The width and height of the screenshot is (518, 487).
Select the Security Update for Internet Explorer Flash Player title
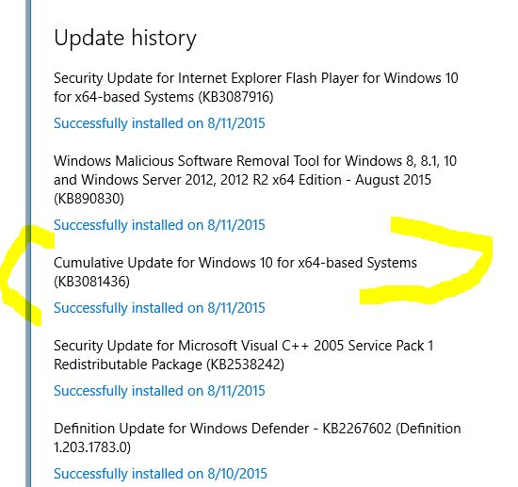255,88
